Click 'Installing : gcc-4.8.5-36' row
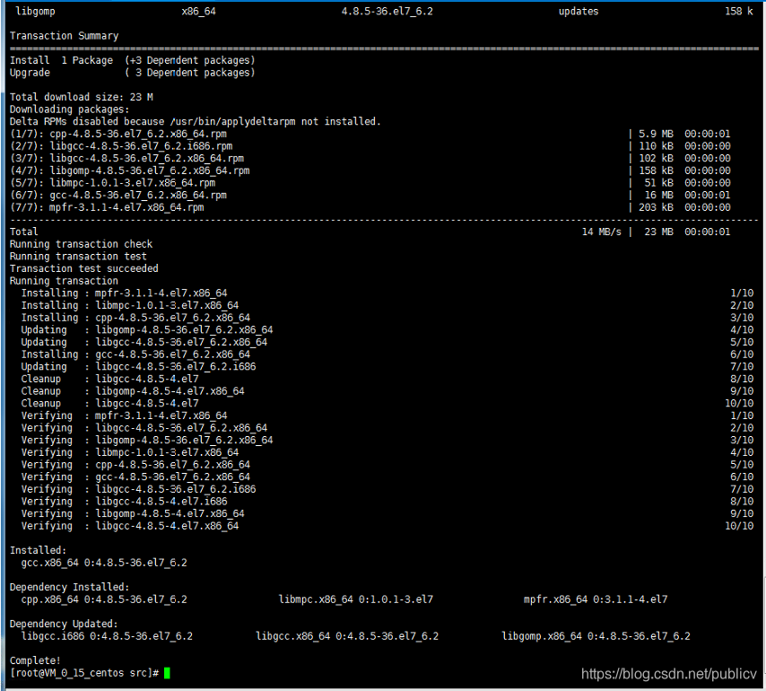 (387, 354)
